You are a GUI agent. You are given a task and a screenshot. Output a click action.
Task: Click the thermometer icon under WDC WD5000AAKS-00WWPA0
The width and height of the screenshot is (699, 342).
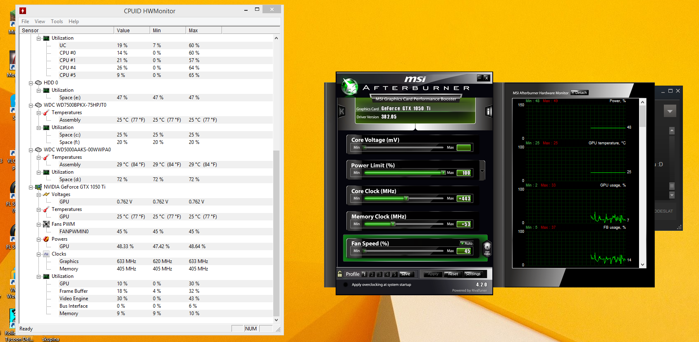[46, 157]
